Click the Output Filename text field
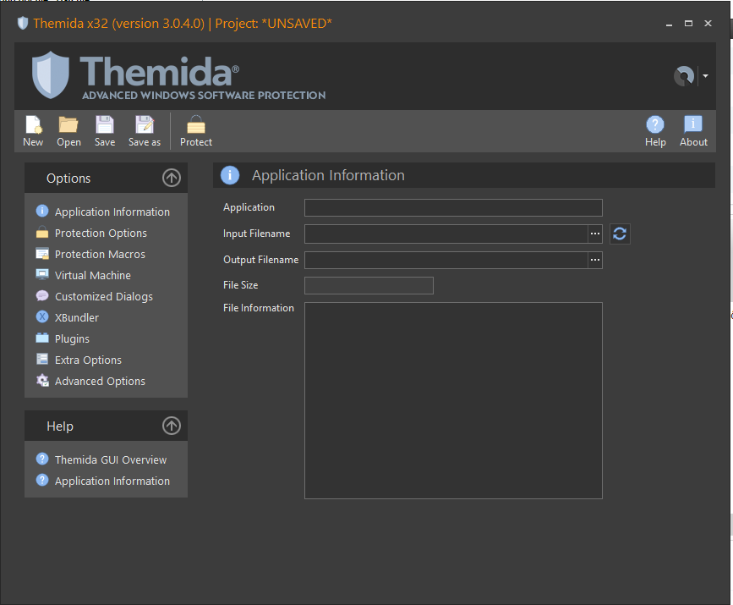This screenshot has width=733, height=605. tap(446, 260)
